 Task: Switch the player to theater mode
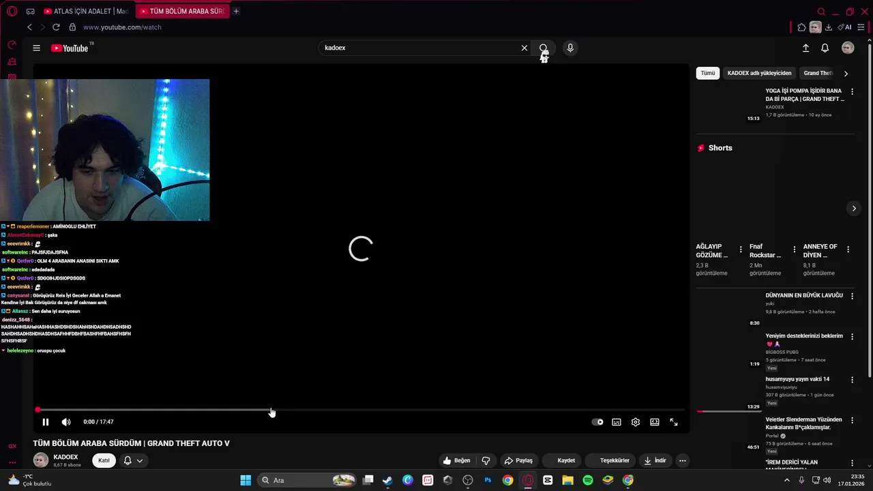(654, 422)
